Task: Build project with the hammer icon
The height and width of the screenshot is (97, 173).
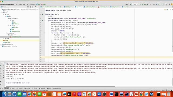Action: 130,4
